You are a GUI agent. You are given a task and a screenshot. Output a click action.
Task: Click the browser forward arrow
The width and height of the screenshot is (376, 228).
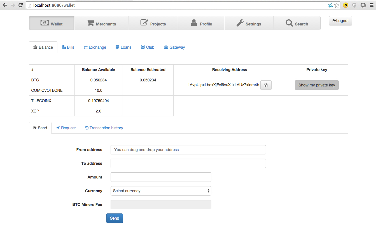(13, 5)
